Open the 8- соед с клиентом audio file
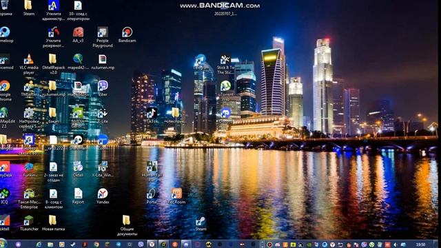This screenshot has height=248, width=441. click(x=53, y=198)
